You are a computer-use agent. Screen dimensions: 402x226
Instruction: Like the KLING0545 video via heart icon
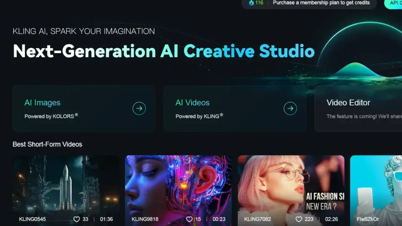77,219
